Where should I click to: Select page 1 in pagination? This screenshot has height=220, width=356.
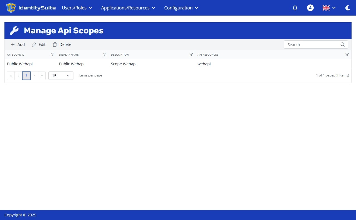tap(26, 75)
